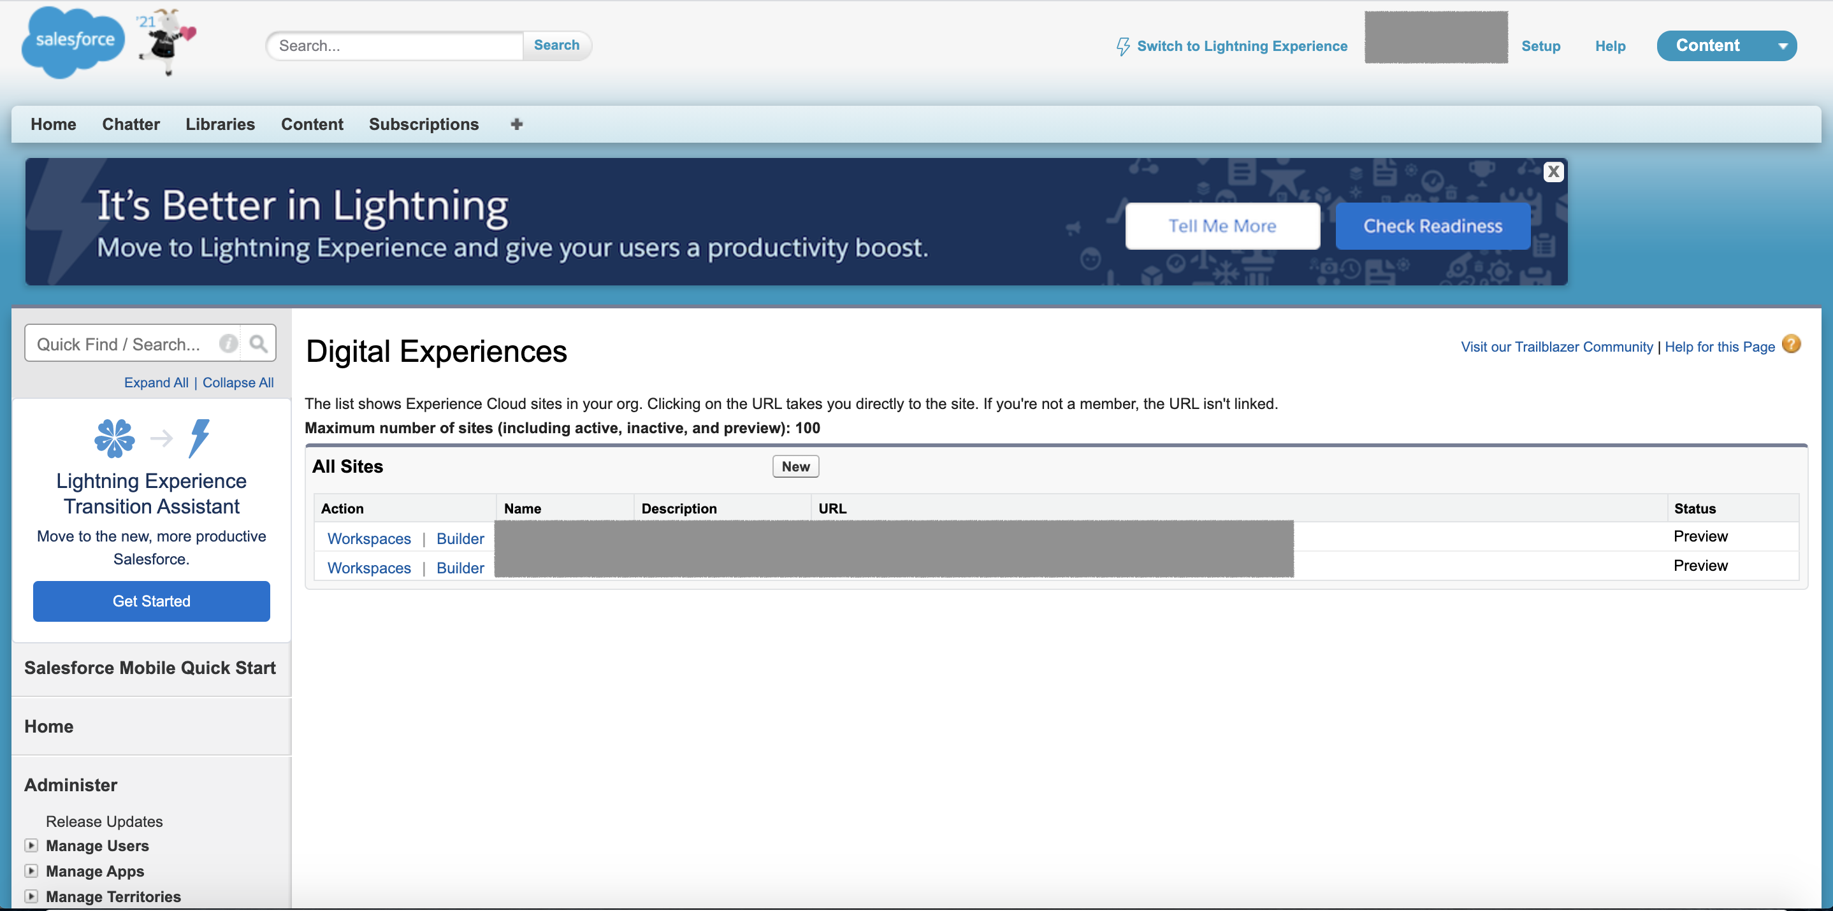Viewport: 1833px width, 911px height.
Task: Click the Quick Find magnifier icon
Action: coord(258,343)
